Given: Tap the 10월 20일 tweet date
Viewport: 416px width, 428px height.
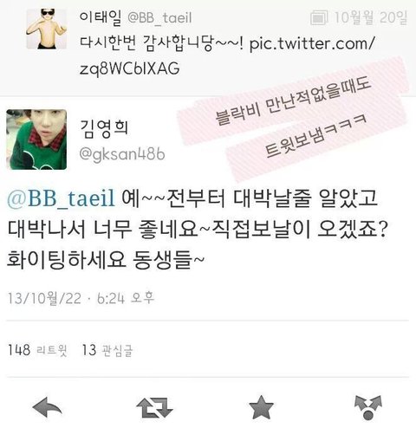Looking at the screenshot, I should click(371, 17).
